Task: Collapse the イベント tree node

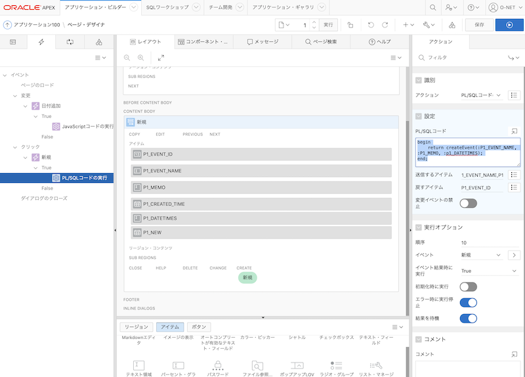Action: pos(5,75)
